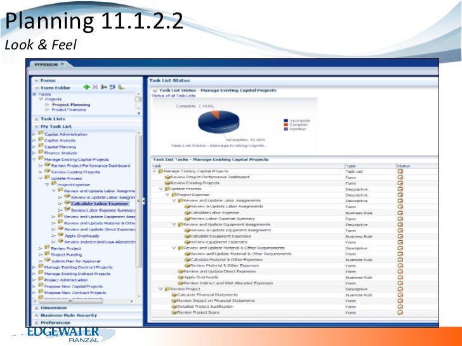The width and height of the screenshot is (462, 346).
Task: Expand the Project Financing arrow in Form Folder
Action: [x=47, y=110]
